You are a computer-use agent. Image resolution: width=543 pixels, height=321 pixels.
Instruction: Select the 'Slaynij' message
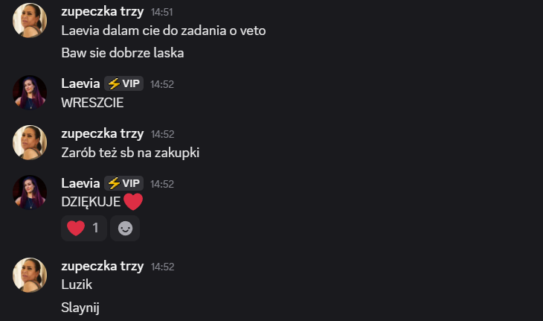(80, 307)
